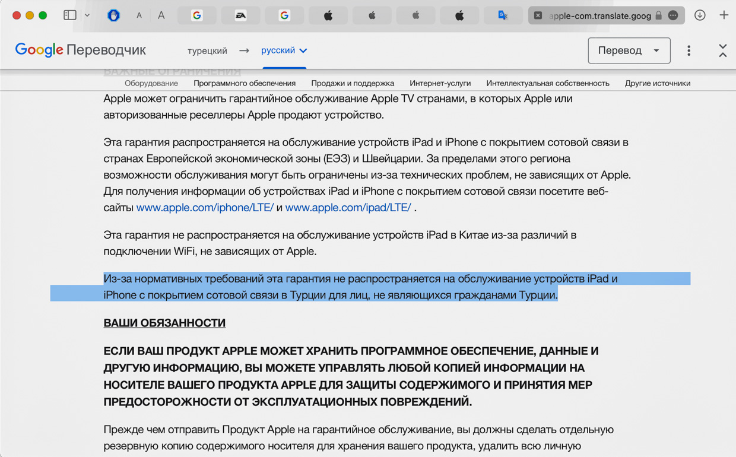The height and width of the screenshot is (457, 736).
Task: Click the lock icon in address bar
Action: 658,15
